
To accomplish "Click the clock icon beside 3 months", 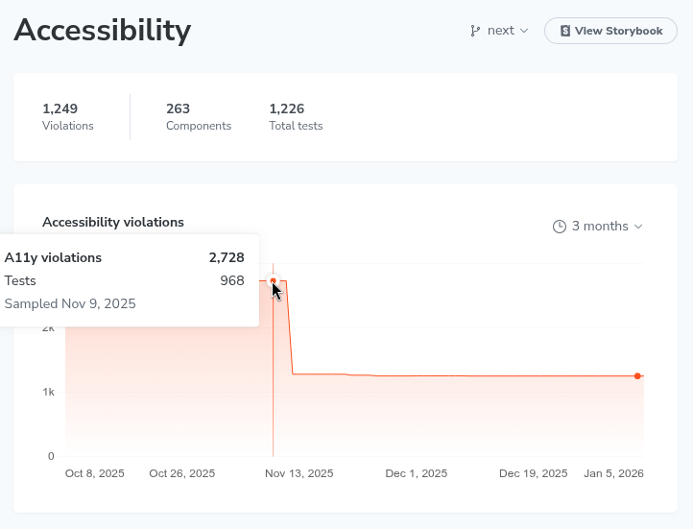I will pyautogui.click(x=559, y=227).
